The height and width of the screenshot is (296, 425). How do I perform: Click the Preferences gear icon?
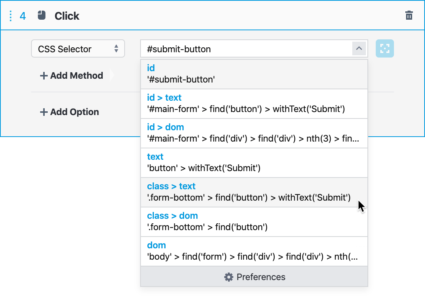click(228, 277)
